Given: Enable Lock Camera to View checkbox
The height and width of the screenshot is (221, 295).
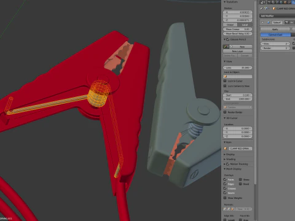Looking at the screenshot, I should 225,86.
